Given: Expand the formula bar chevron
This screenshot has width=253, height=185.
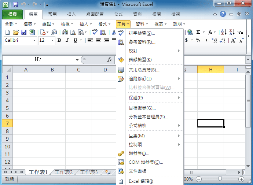Looking at the screenshot, I should 248,59.
